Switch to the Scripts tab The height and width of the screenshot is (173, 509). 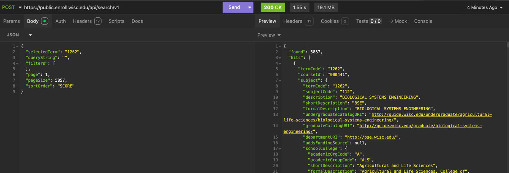pyautogui.click(x=116, y=21)
